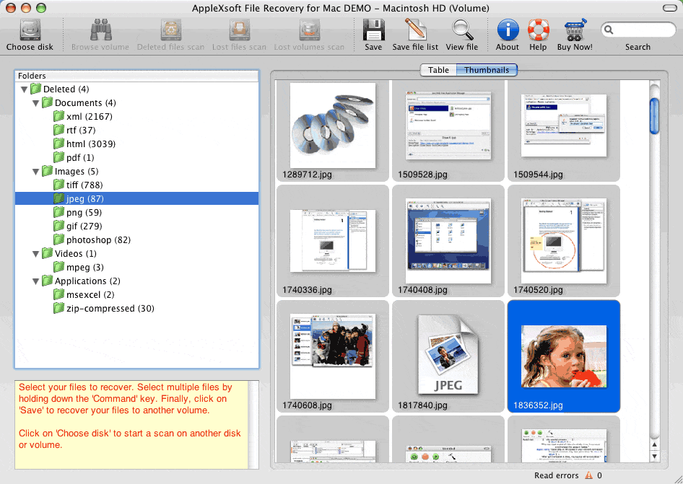Open Help lifebuoy icon

539,30
